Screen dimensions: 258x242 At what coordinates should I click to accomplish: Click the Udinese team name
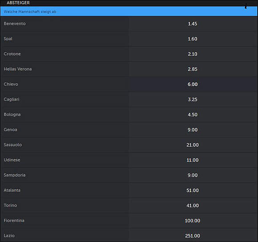(x=12, y=160)
